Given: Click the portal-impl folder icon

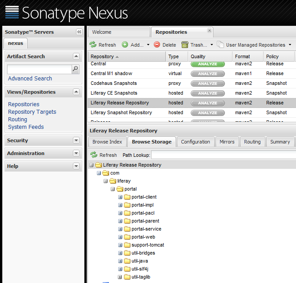Looking at the screenshot, I should click(127, 205).
